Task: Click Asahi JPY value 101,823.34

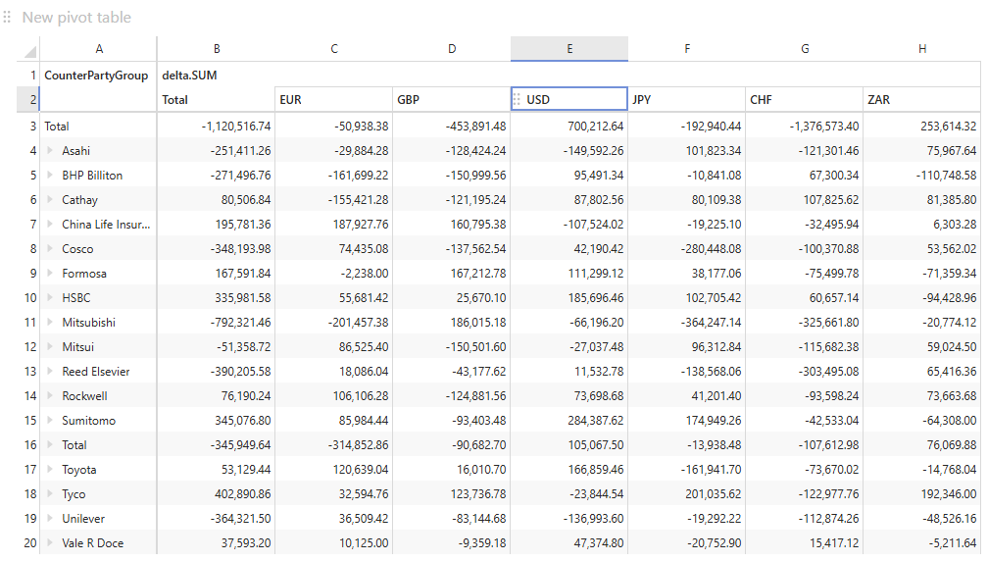Action: [714, 151]
